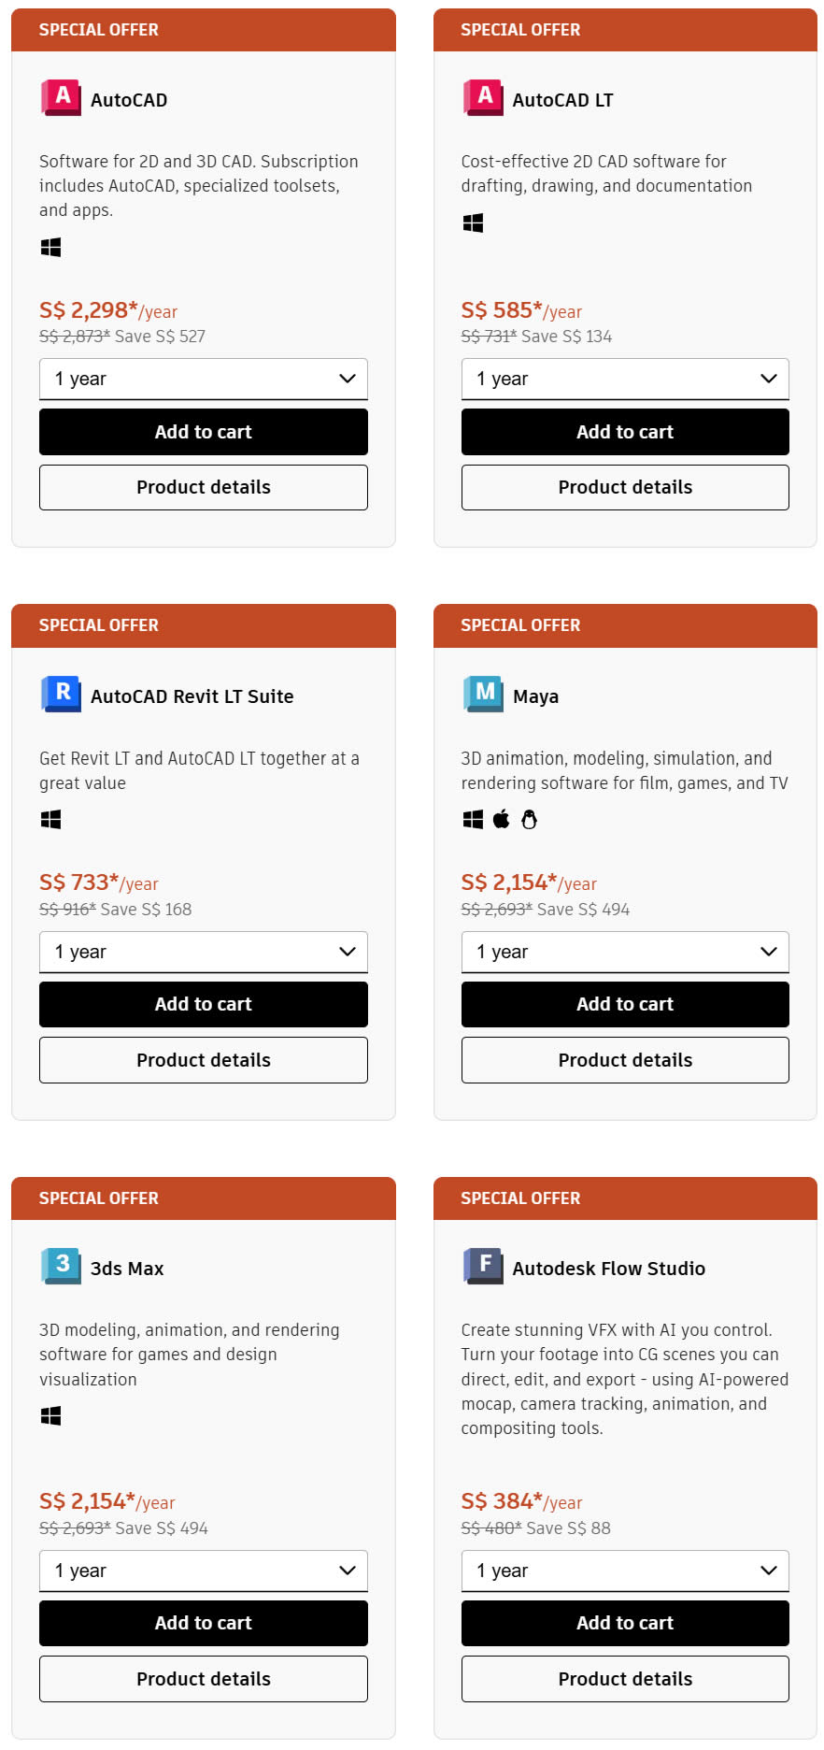Click the Apple macOS icon under Maya
824x1750 pixels.
click(x=502, y=820)
